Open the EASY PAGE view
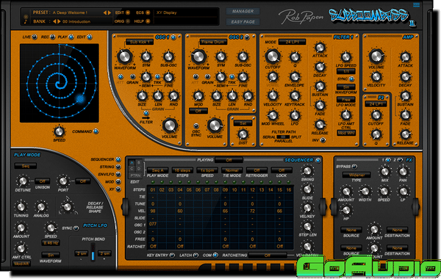 243,21
